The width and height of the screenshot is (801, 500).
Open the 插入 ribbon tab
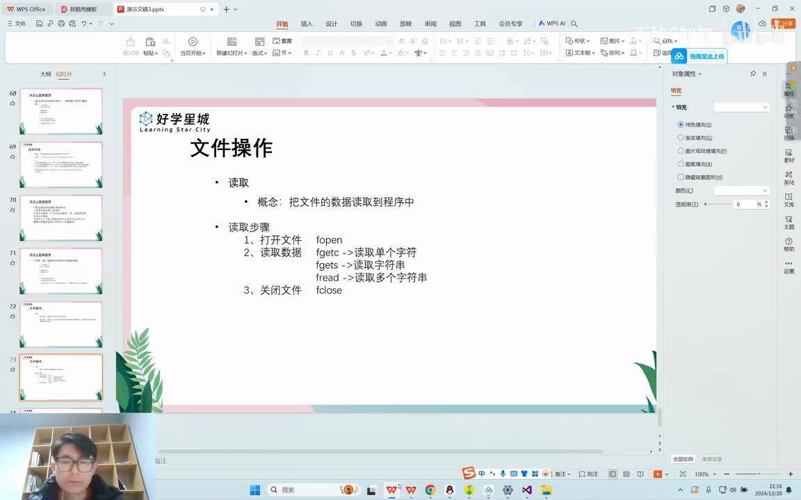(307, 24)
